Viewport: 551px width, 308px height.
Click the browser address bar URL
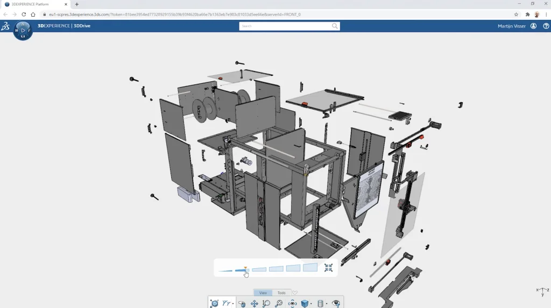(x=175, y=15)
